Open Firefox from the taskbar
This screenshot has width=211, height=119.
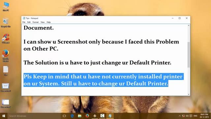point(87,116)
